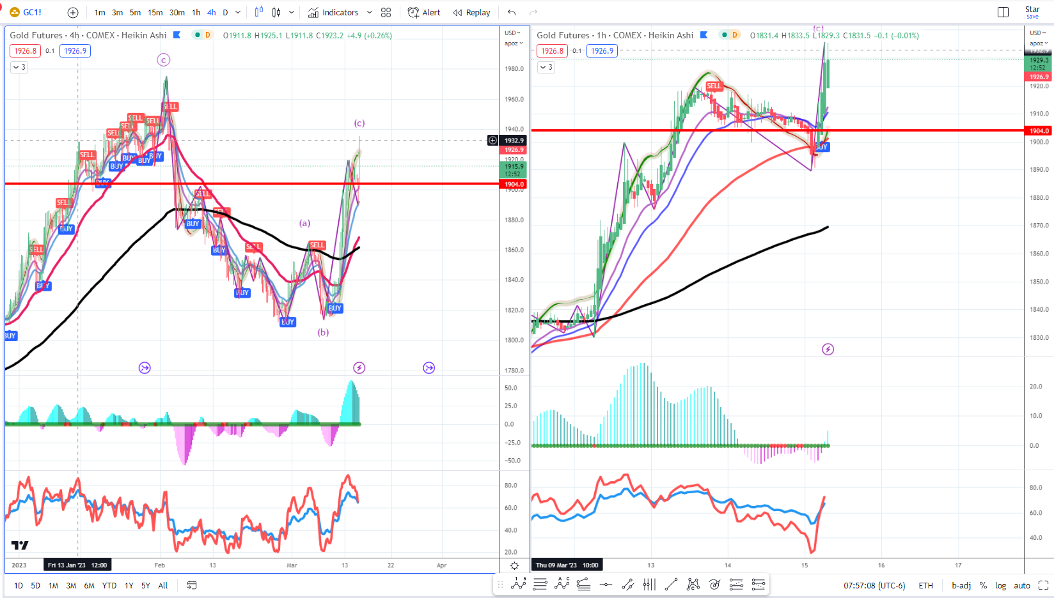
Task: Expand the chart type dropdown arrow
Action: coord(292,12)
